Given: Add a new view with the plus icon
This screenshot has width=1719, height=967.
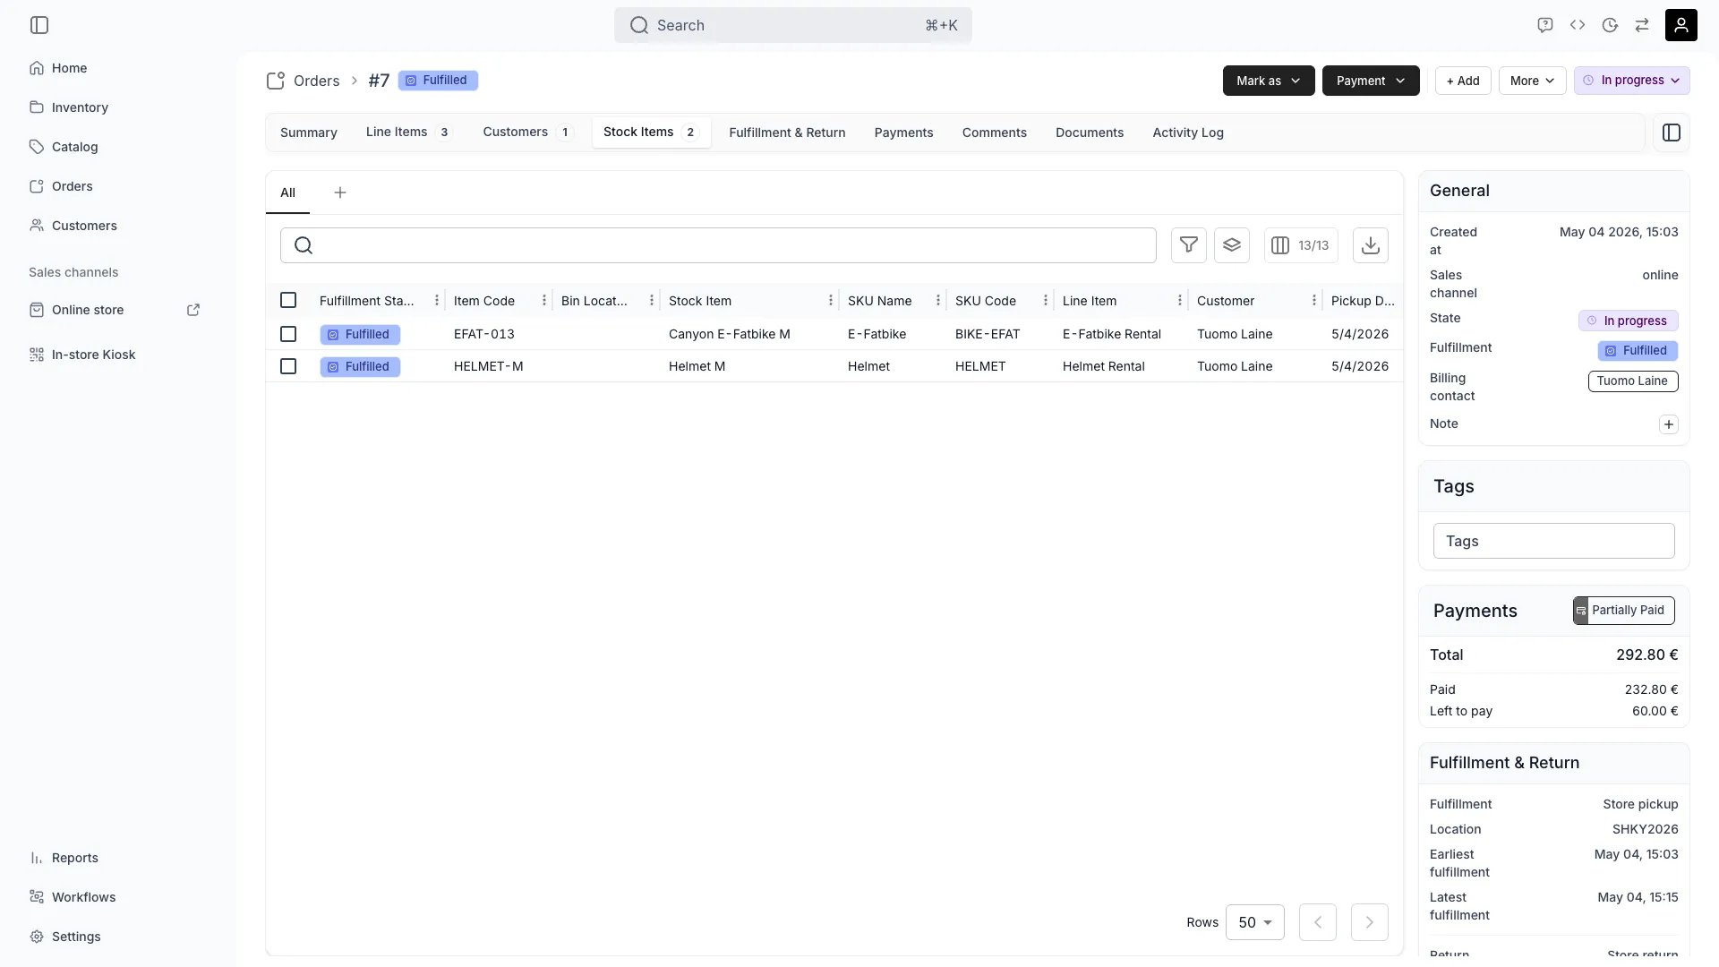Looking at the screenshot, I should tap(340, 193).
